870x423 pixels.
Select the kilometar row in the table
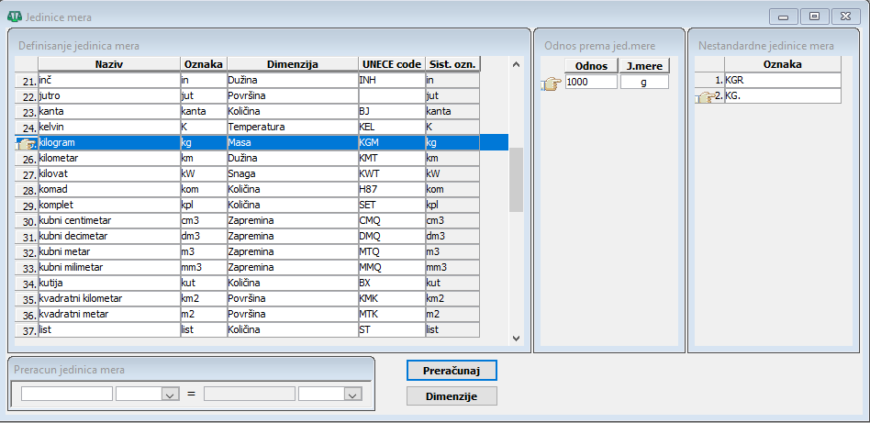(108, 158)
